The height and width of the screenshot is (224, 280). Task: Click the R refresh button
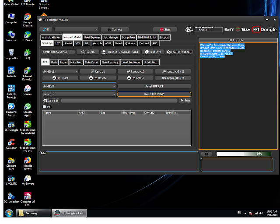46,29
